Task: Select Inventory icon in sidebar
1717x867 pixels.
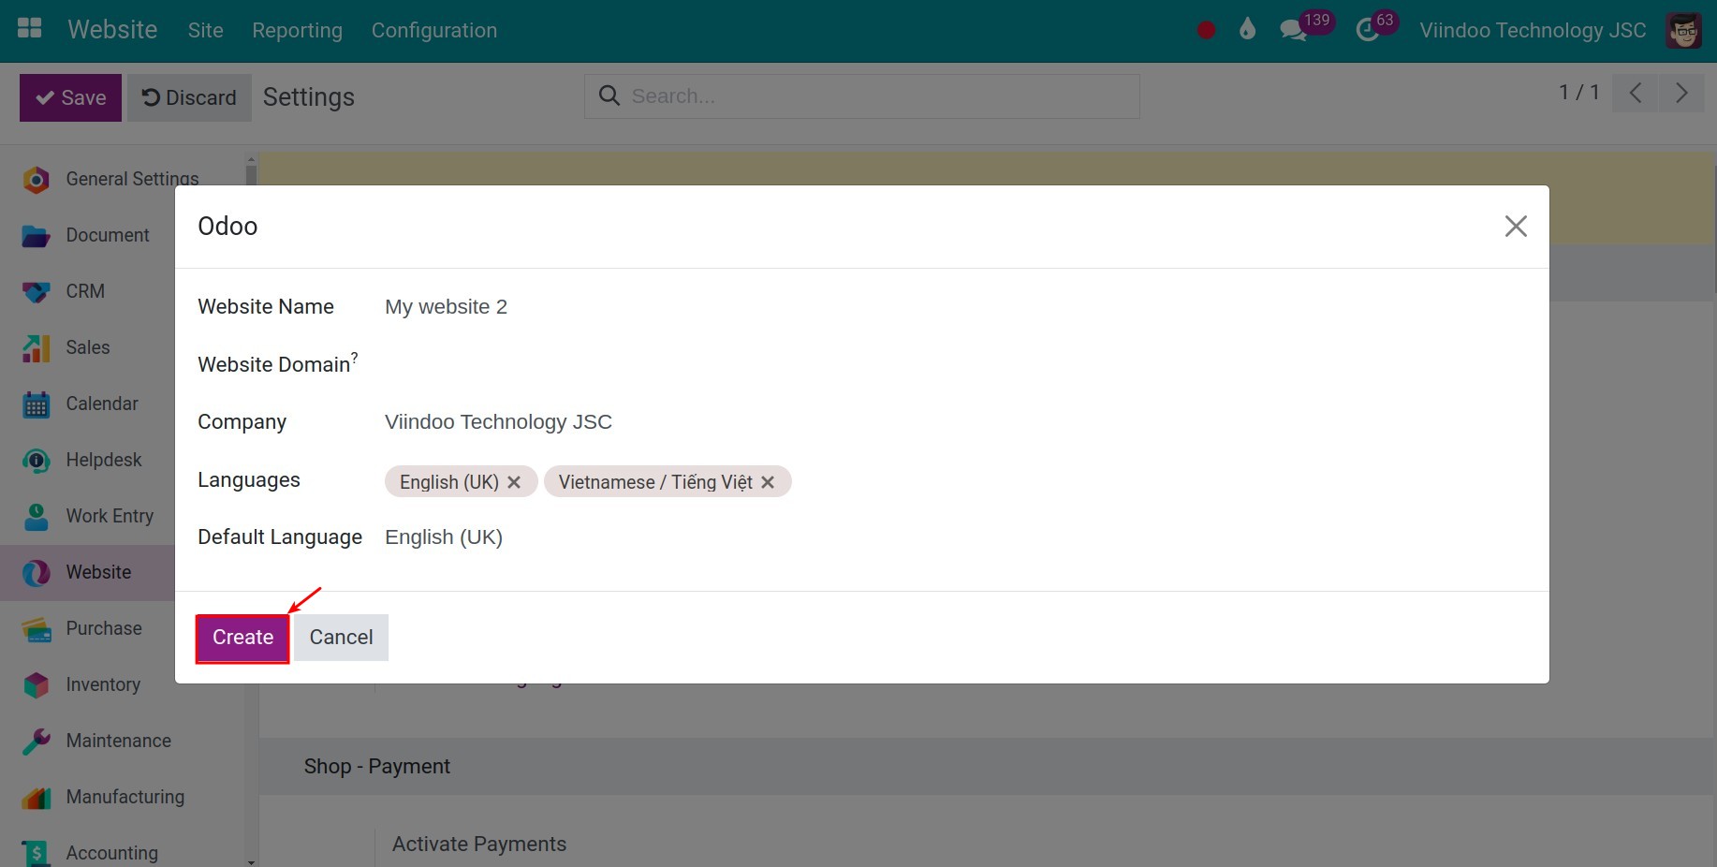Action: [36, 684]
